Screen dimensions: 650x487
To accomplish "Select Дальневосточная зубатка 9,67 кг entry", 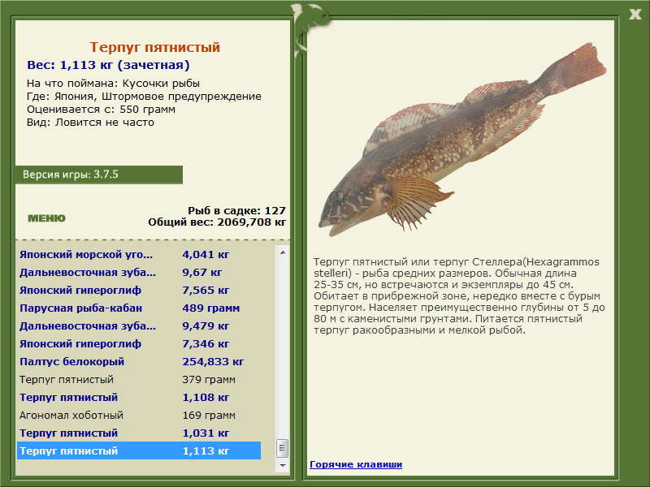I will (138, 272).
